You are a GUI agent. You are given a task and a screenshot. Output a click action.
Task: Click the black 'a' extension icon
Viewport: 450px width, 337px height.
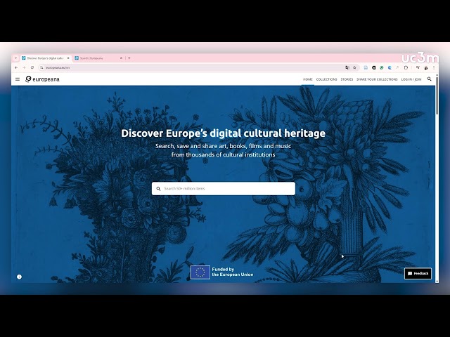coord(373,67)
